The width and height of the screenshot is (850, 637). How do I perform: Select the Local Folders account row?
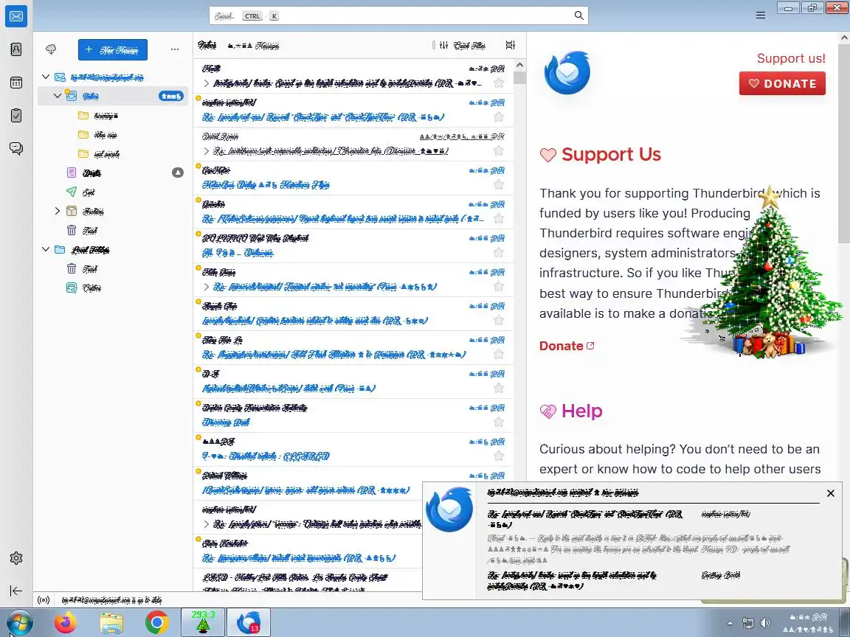(114, 250)
